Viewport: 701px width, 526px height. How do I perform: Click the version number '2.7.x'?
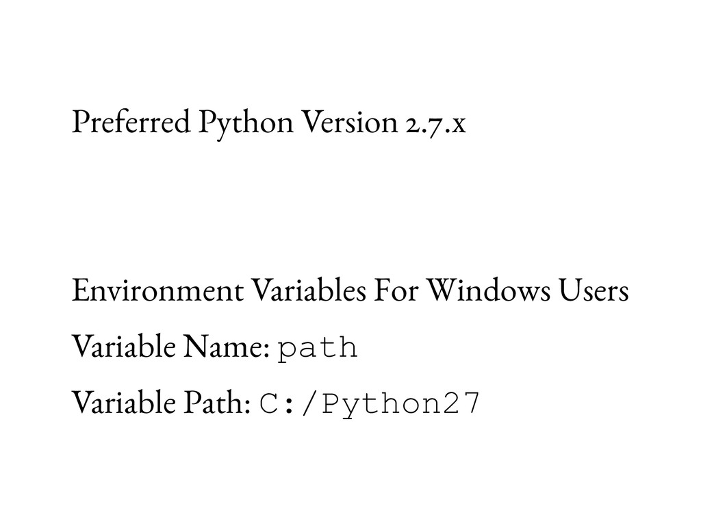click(436, 123)
